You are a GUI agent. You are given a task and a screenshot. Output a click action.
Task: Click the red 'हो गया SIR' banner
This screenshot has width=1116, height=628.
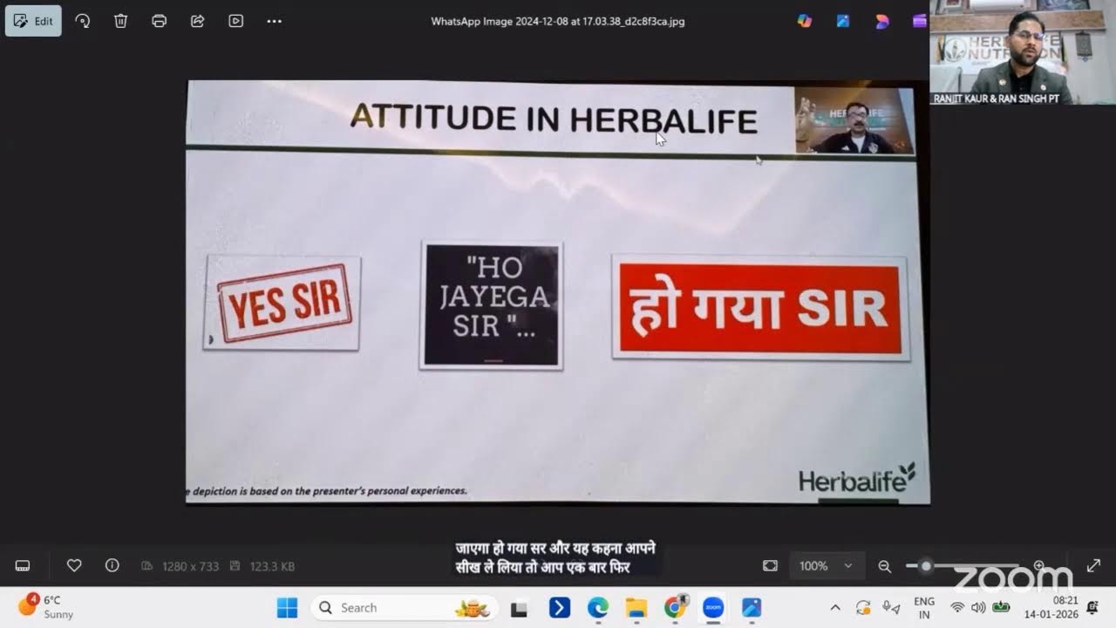760,308
